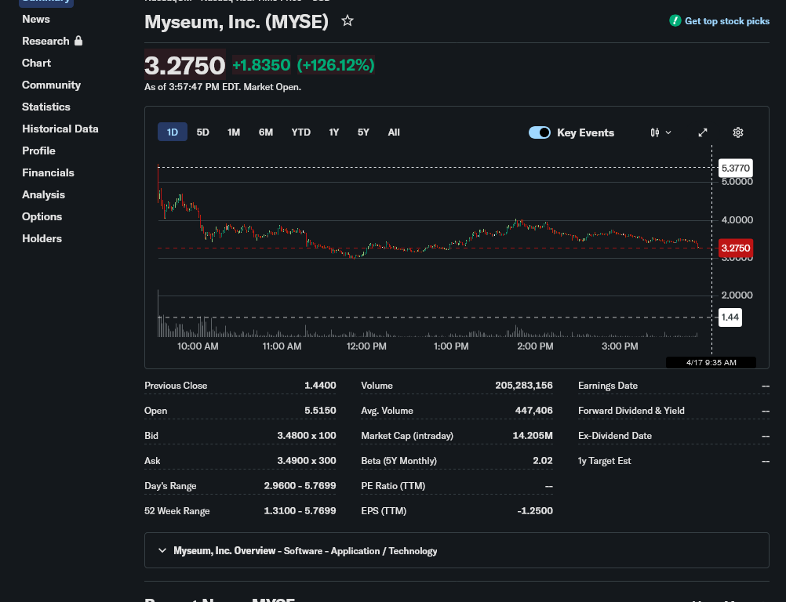Screen dimensions: 786x602
Task: Click the 4/17 9:35 AM crosshair label
Action: click(711, 363)
